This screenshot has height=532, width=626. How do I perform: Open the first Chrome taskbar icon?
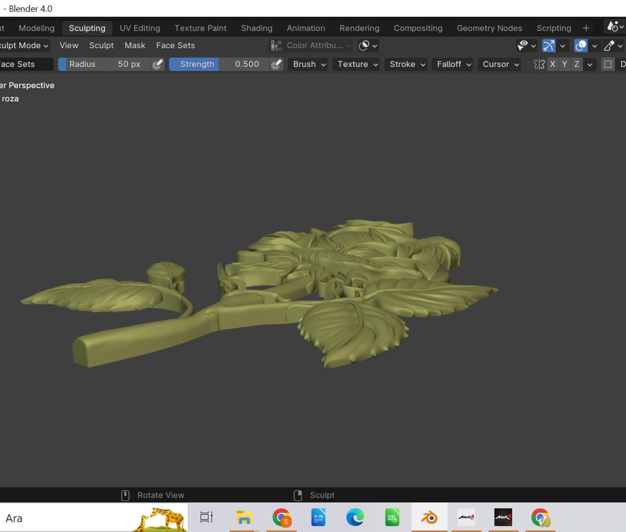point(282,517)
